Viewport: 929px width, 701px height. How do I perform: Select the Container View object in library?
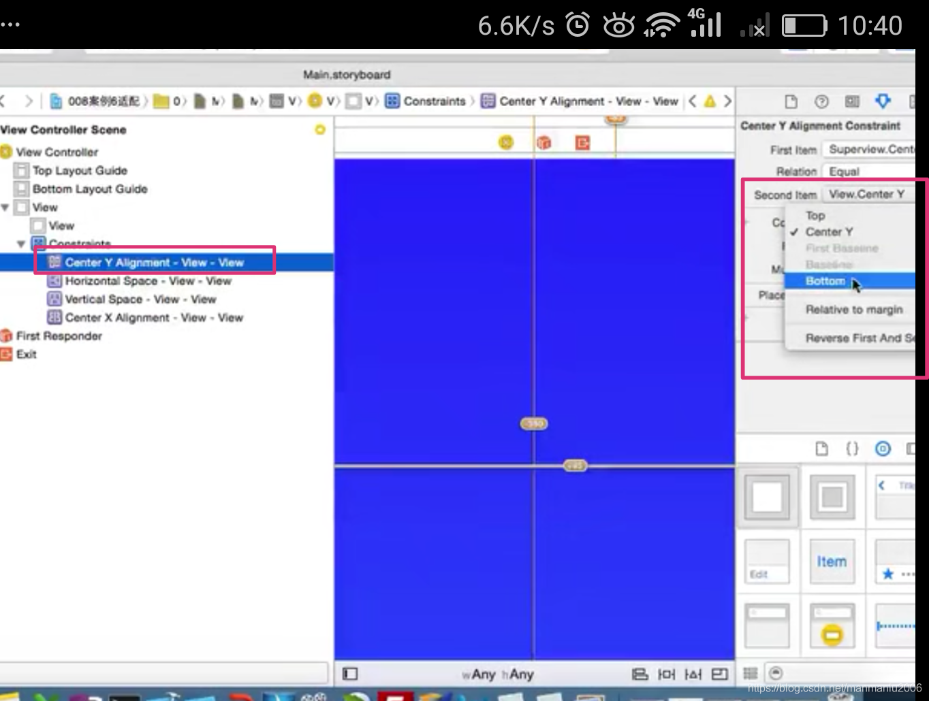[832, 496]
